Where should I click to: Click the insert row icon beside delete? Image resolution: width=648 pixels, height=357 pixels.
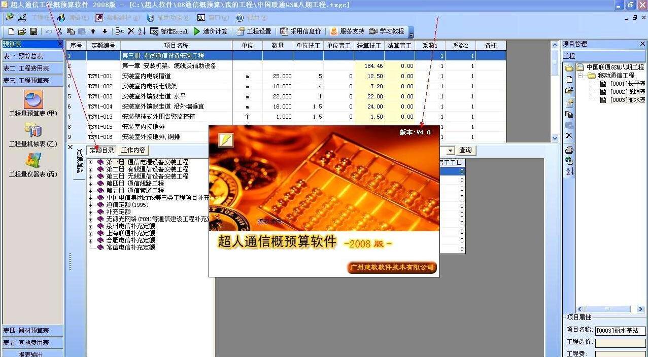(119, 31)
